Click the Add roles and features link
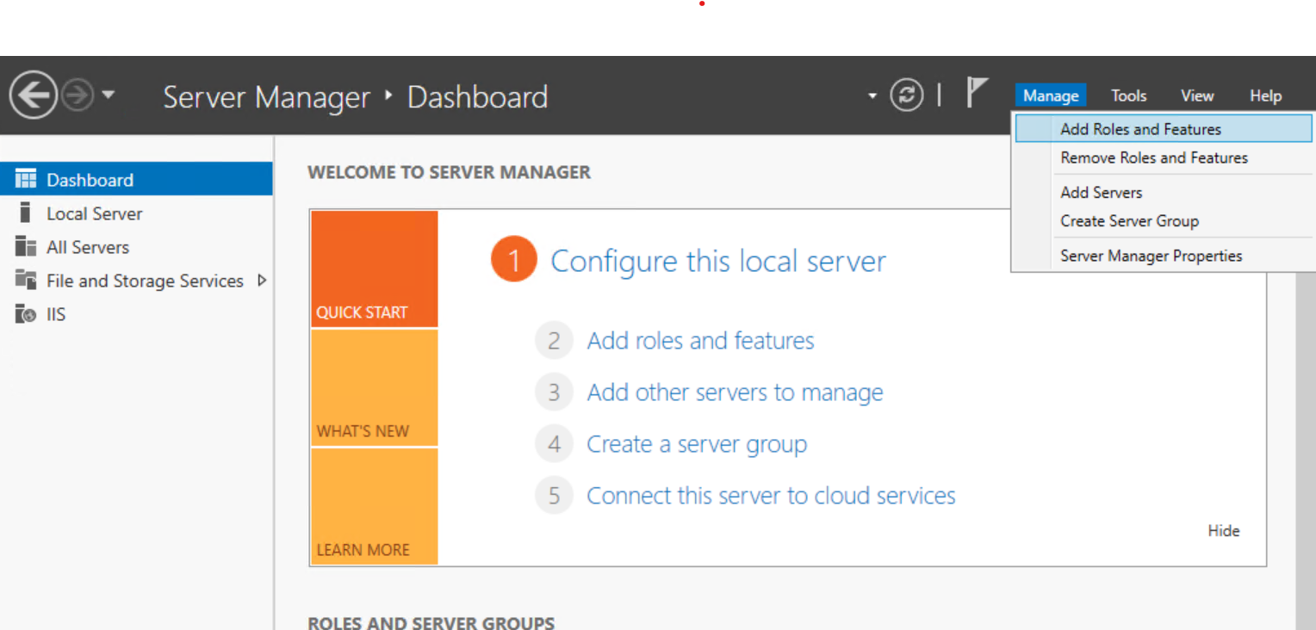The height and width of the screenshot is (630, 1316). (700, 341)
